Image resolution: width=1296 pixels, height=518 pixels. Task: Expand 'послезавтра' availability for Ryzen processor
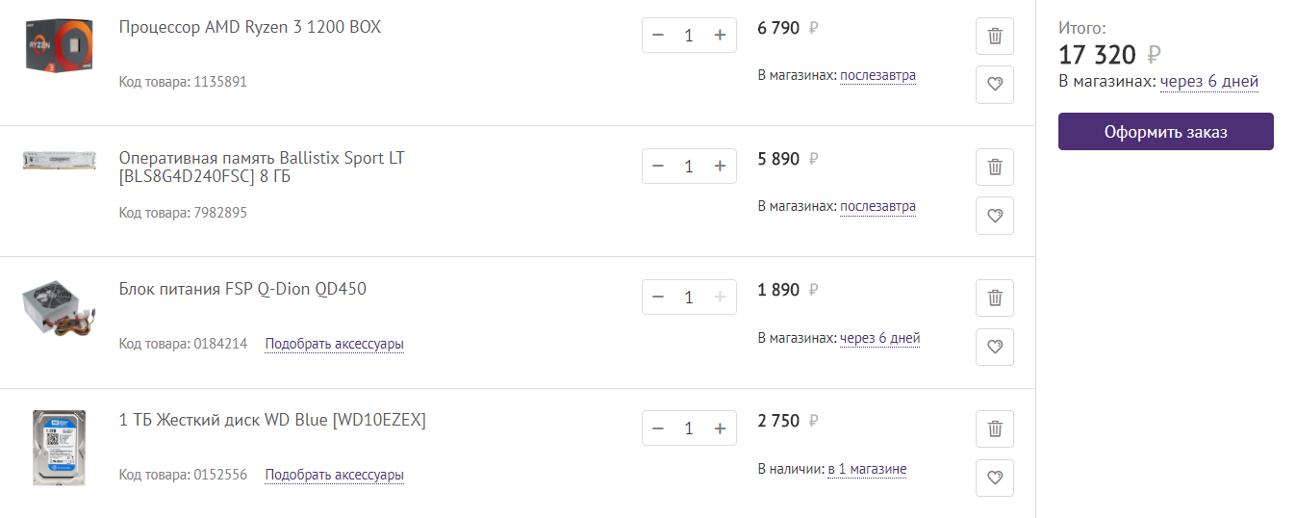tap(877, 75)
